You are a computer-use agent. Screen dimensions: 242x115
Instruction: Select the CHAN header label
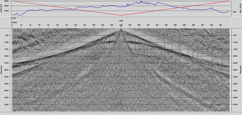pyautogui.click(x=14, y=22)
